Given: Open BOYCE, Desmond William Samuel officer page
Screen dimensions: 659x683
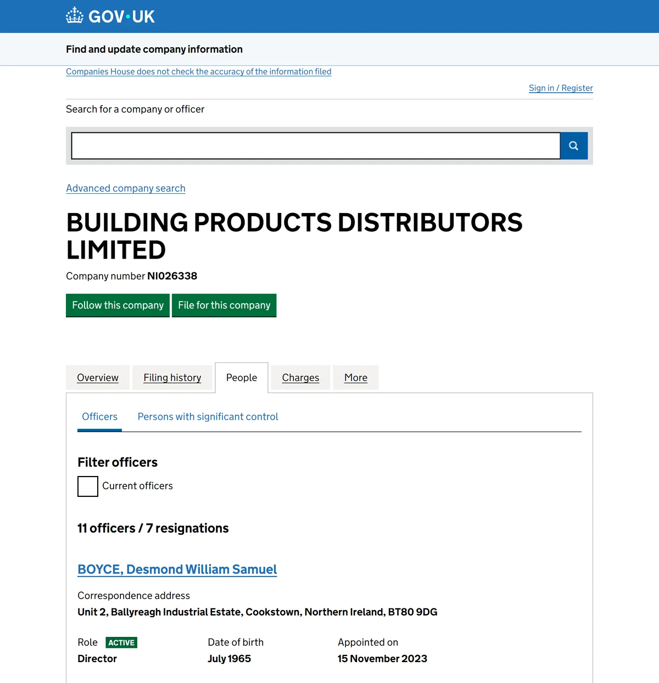Looking at the screenshot, I should click(177, 569).
